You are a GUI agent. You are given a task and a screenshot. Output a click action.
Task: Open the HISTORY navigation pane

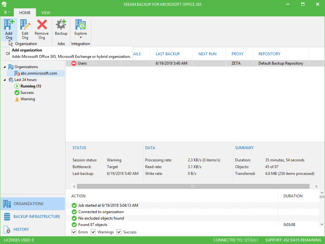tap(33, 230)
